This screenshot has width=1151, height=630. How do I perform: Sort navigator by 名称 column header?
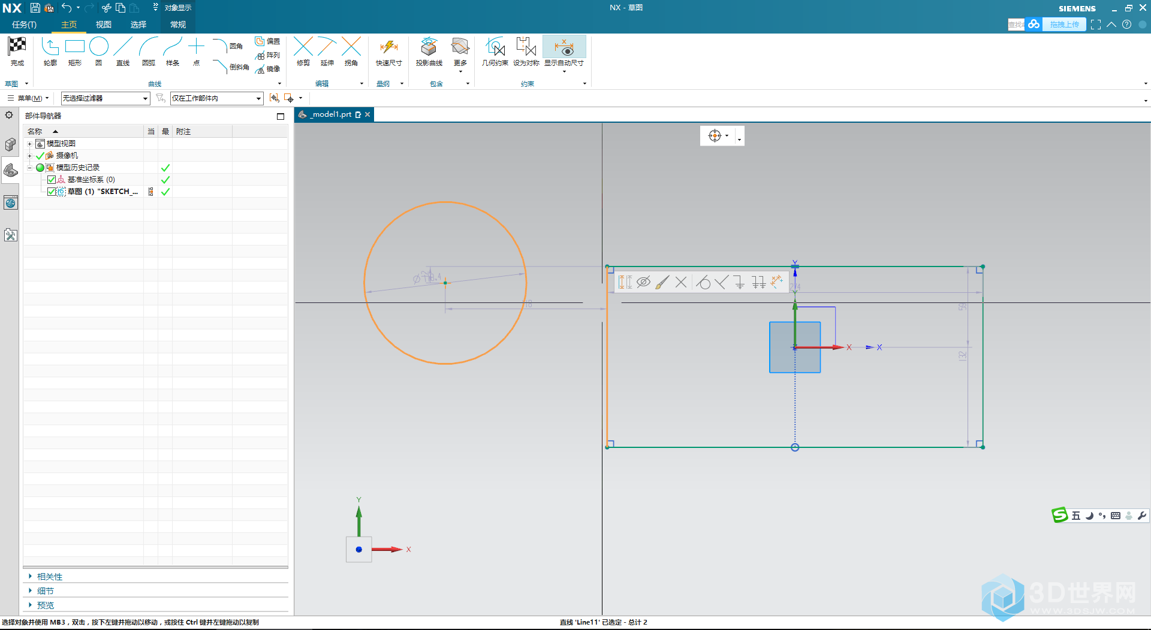[84, 131]
